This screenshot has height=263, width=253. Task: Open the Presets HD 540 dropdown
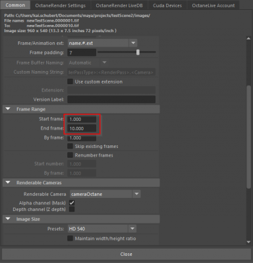coord(102,229)
